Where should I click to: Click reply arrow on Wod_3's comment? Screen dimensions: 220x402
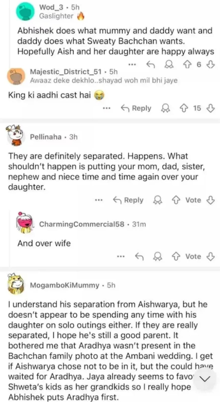[x=150, y=65]
